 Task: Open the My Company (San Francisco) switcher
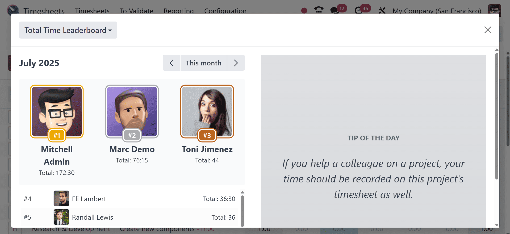click(437, 11)
